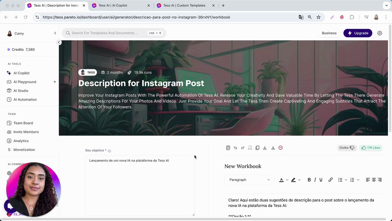
Task: View Credits 7,380 balance
Action: pyautogui.click(x=21, y=50)
